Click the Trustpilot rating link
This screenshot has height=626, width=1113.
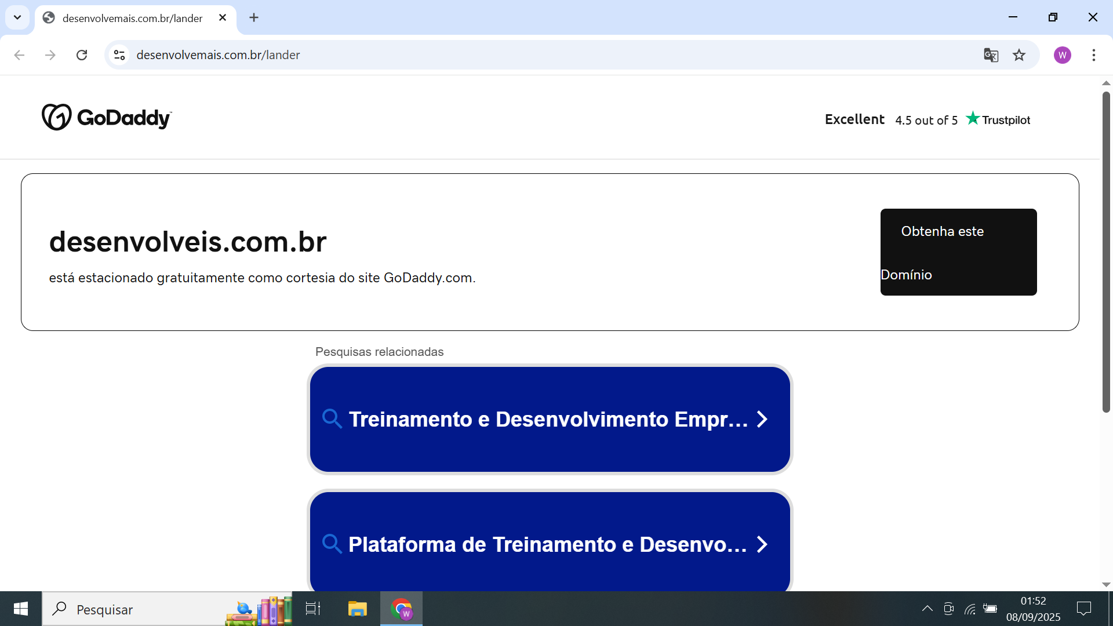pyautogui.click(x=927, y=119)
